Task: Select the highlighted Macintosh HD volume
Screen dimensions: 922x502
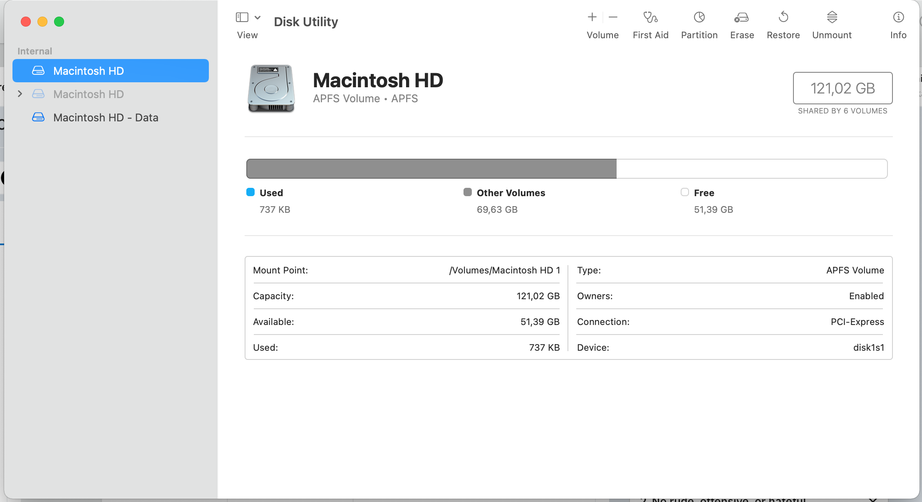Action: [x=89, y=71]
